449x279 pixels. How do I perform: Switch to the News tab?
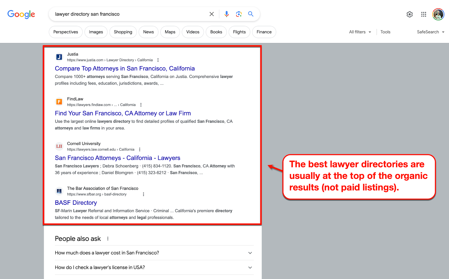pos(148,32)
